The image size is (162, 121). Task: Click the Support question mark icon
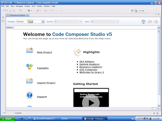(29, 95)
